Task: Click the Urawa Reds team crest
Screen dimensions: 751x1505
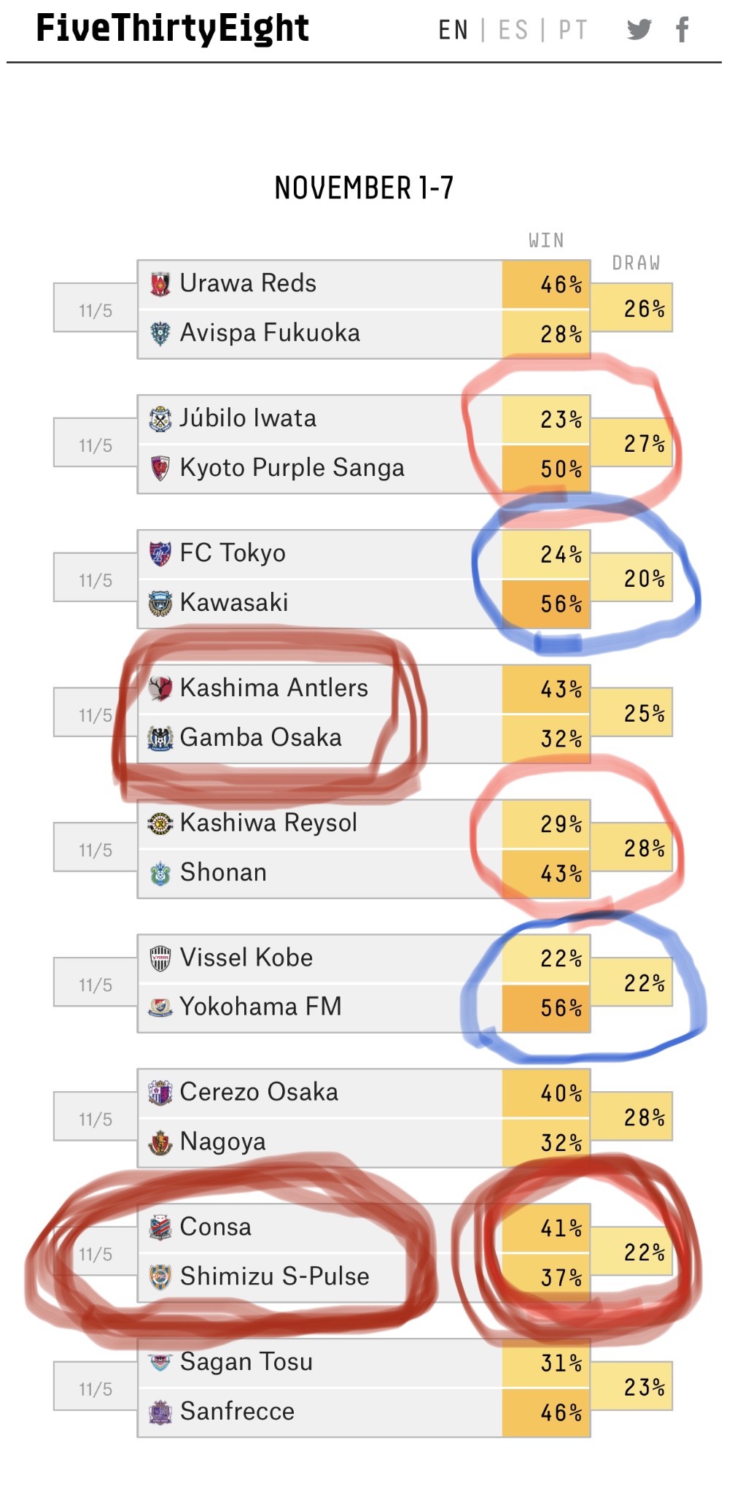Action: 160,283
